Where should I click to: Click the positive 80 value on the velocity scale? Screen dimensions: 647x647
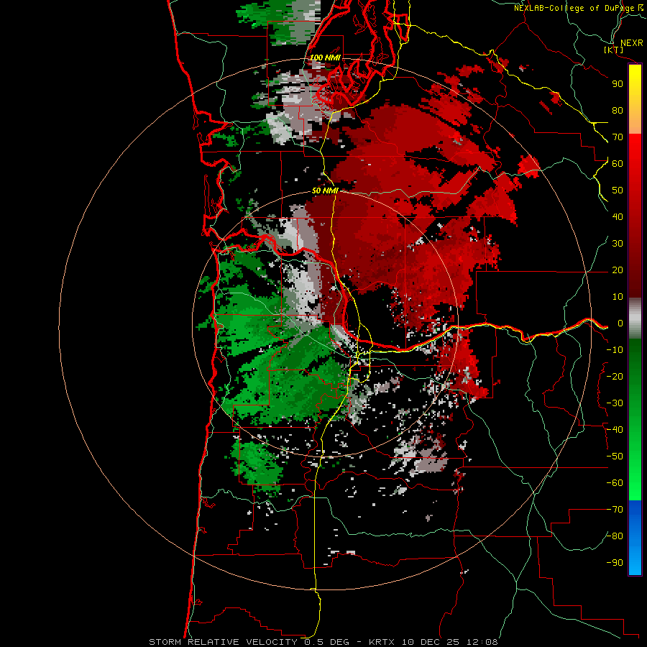618,110
